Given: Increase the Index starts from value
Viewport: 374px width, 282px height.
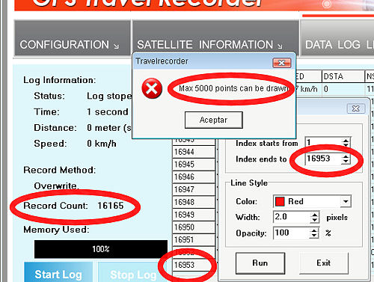Looking at the screenshot, I should tap(346, 141).
